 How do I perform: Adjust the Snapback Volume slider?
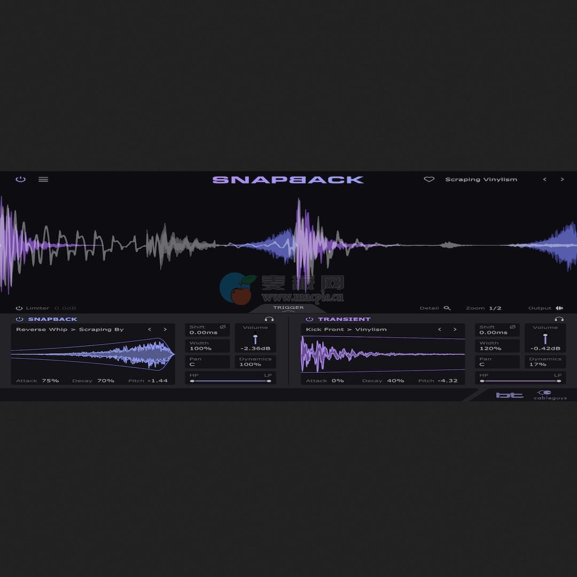pyautogui.click(x=255, y=339)
